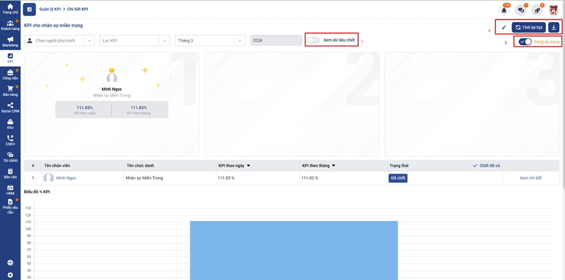Open the Báo cáo sidebar menu

click(x=10, y=173)
